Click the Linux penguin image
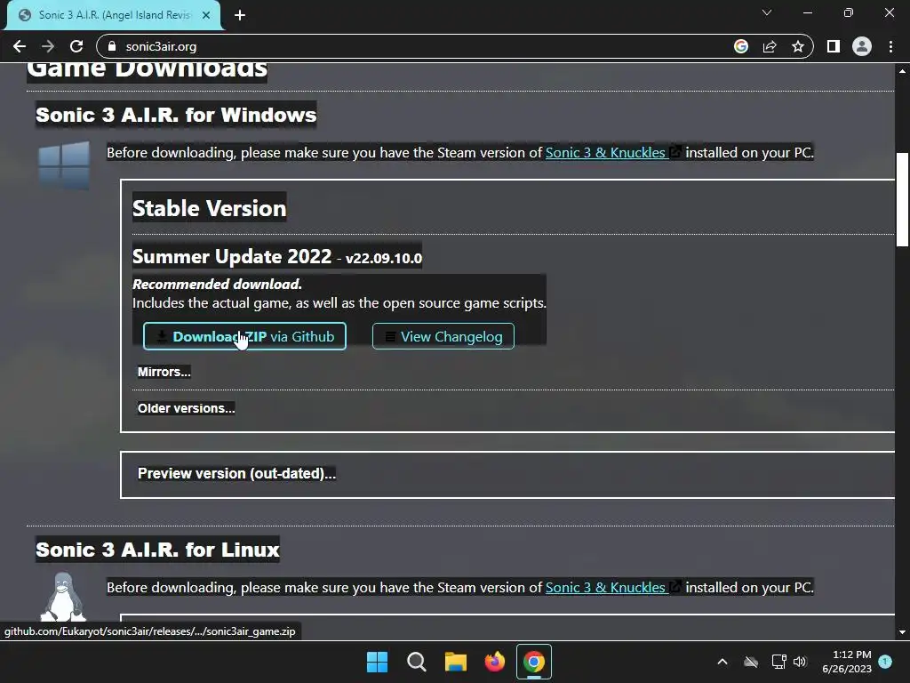Image resolution: width=910 pixels, height=683 pixels. tap(63, 597)
